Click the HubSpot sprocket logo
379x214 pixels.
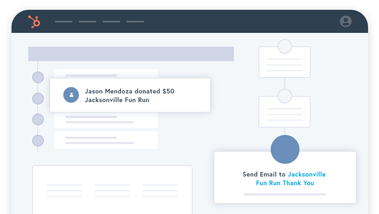35,22
